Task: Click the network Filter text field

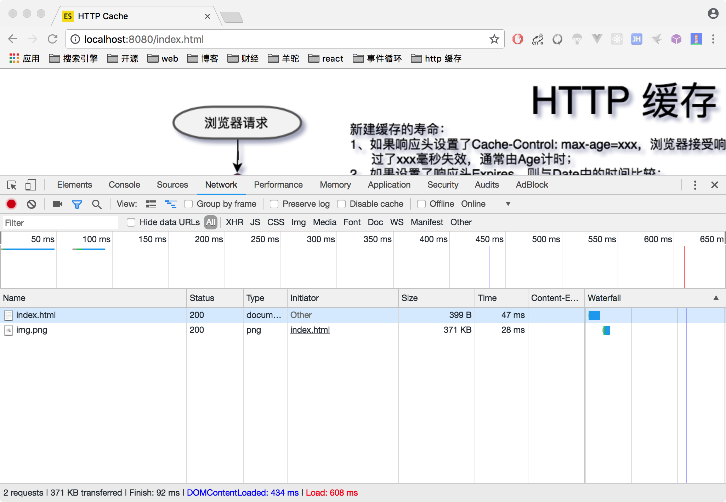Action: pos(60,223)
